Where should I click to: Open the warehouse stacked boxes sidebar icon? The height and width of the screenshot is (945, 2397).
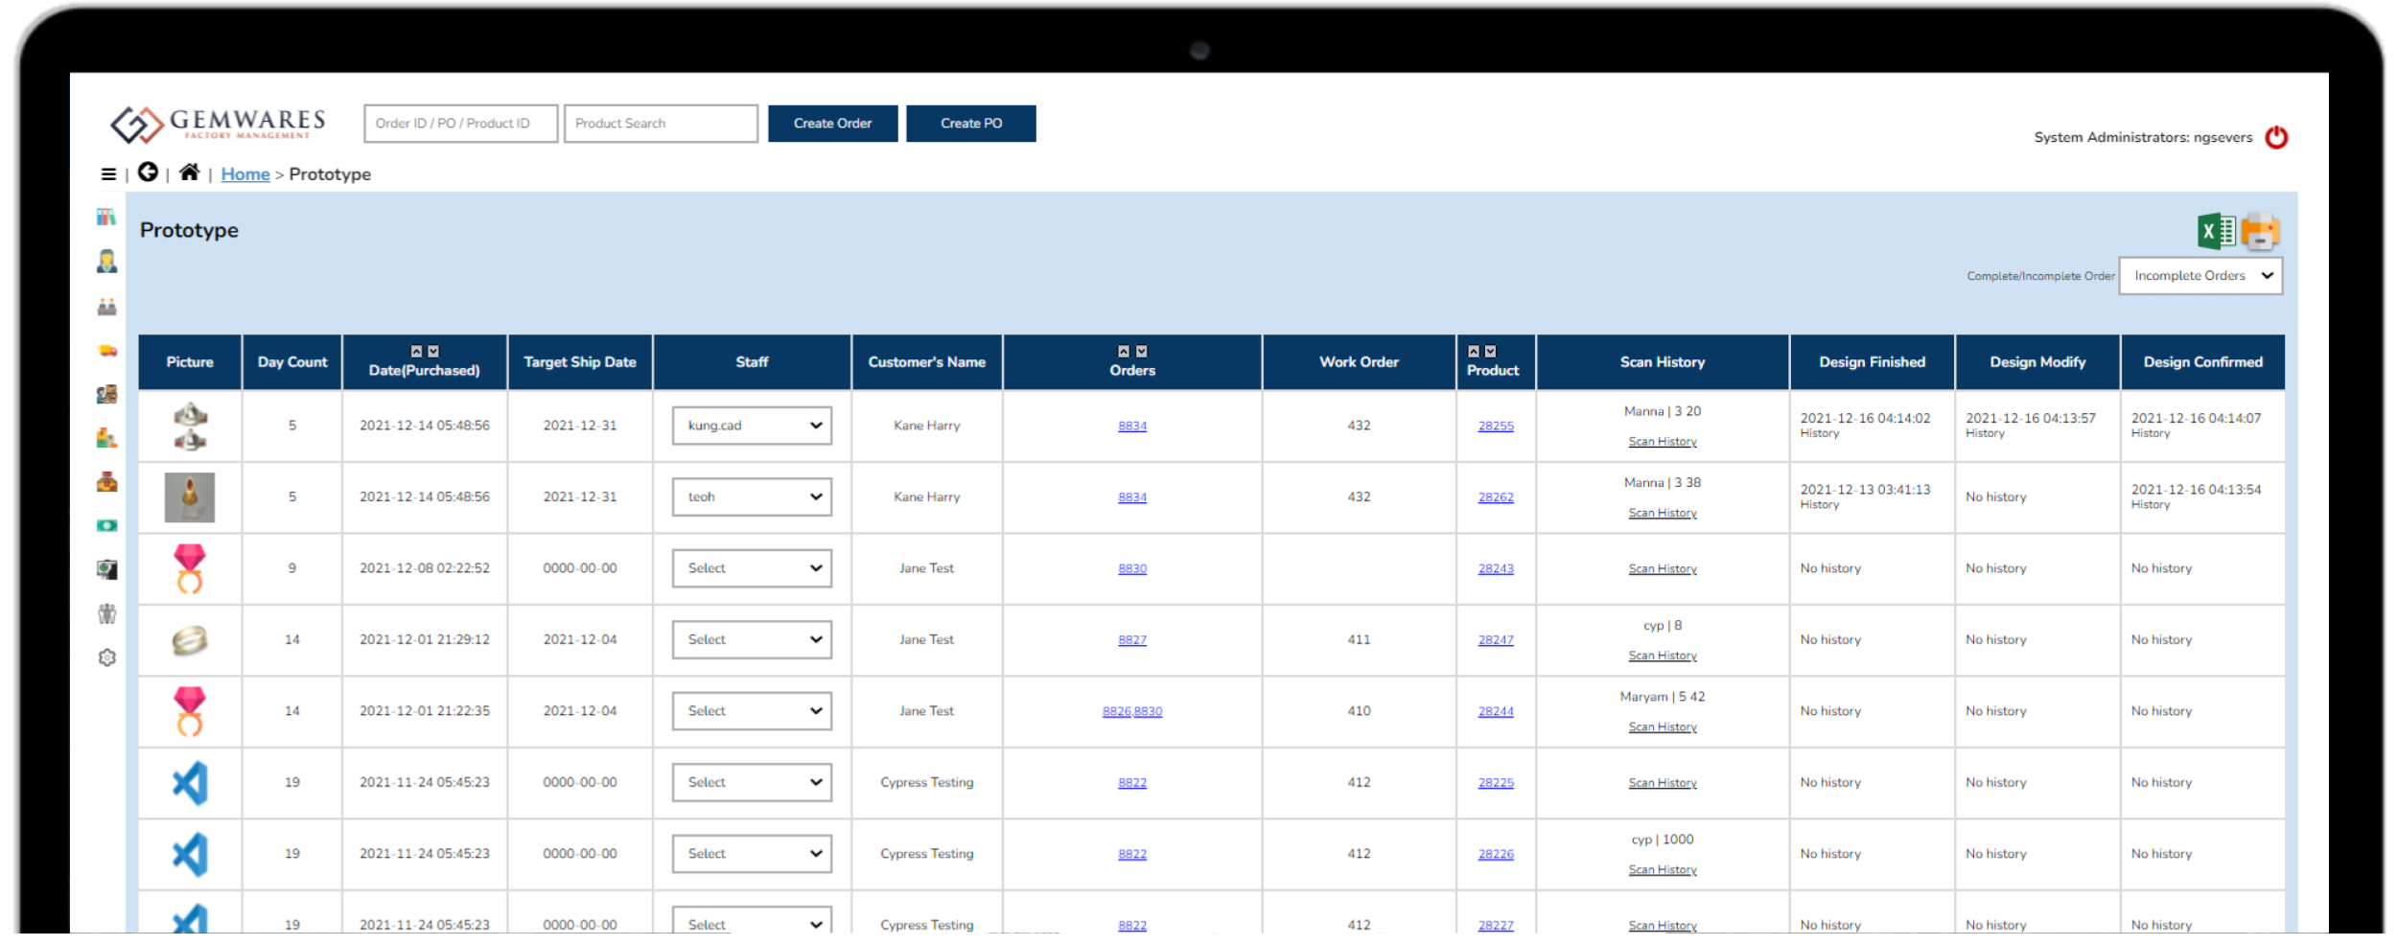pos(106,438)
